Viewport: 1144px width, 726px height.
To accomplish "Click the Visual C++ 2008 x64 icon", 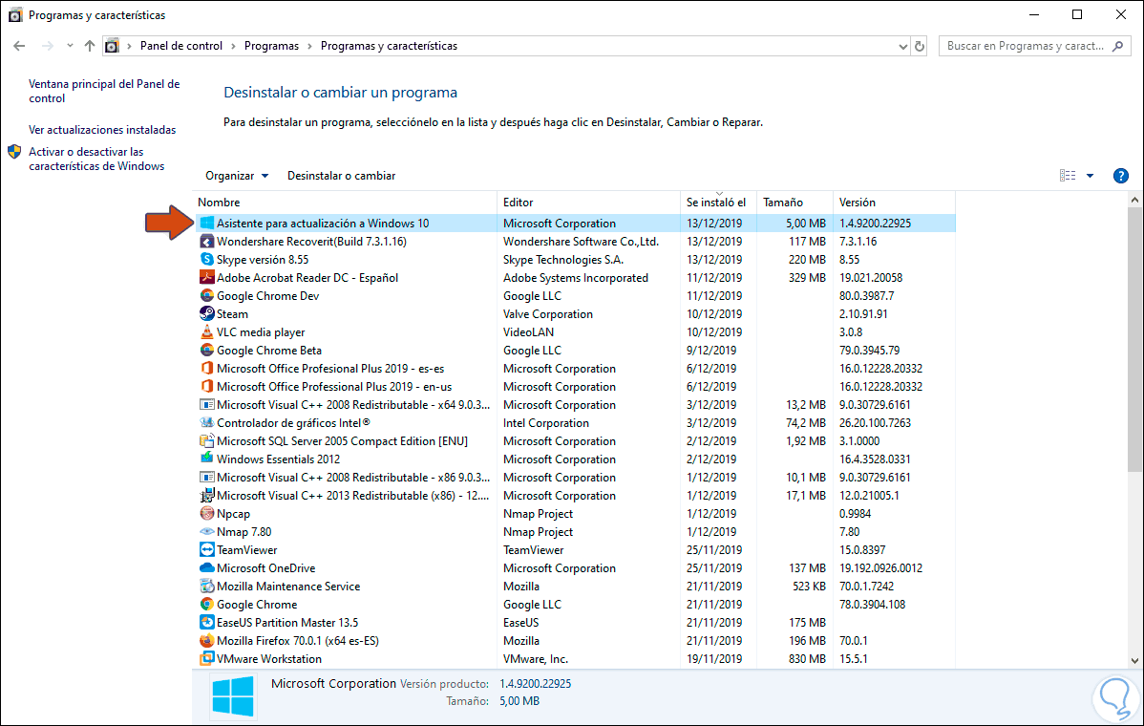I will (206, 405).
